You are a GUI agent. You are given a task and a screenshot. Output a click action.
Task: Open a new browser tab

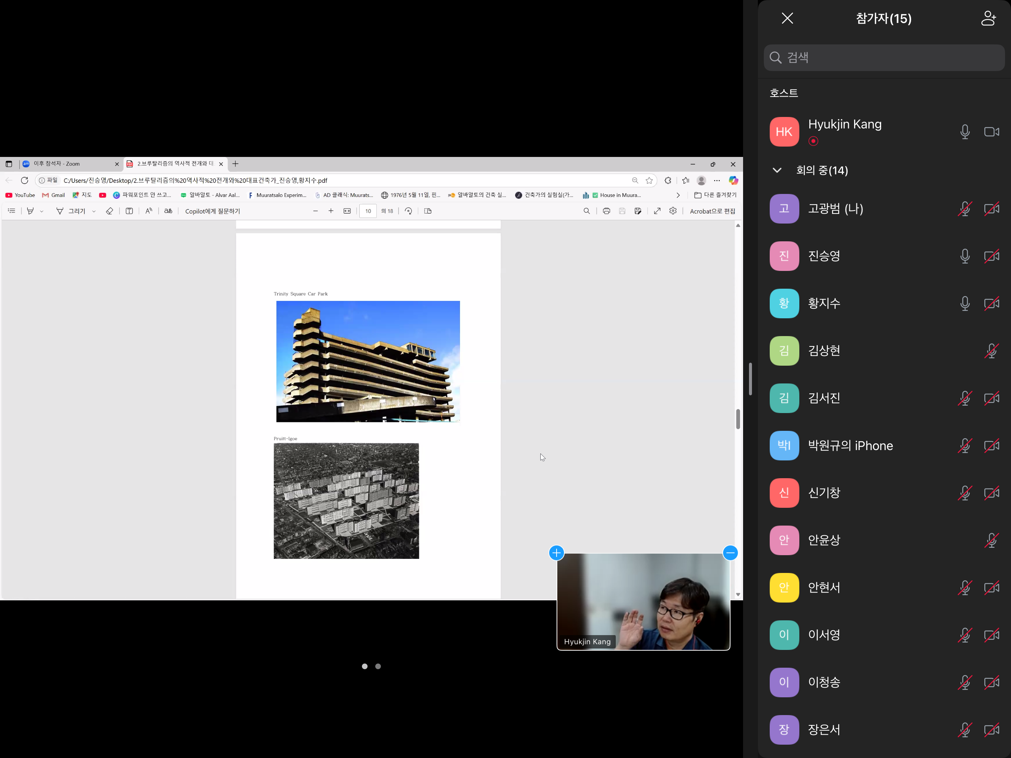click(x=235, y=164)
